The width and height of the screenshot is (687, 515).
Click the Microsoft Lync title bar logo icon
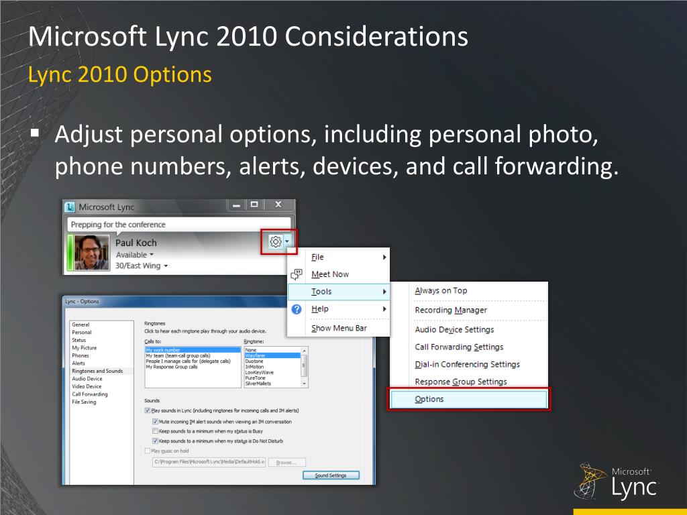(70, 207)
